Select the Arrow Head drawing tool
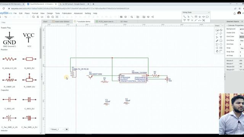Image resolution: width=244 pixels, height=137 pixels. coord(217,37)
